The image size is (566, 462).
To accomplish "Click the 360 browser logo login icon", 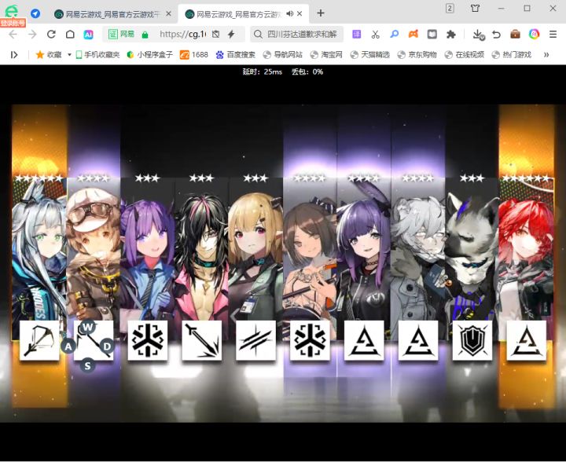I will [x=12, y=12].
